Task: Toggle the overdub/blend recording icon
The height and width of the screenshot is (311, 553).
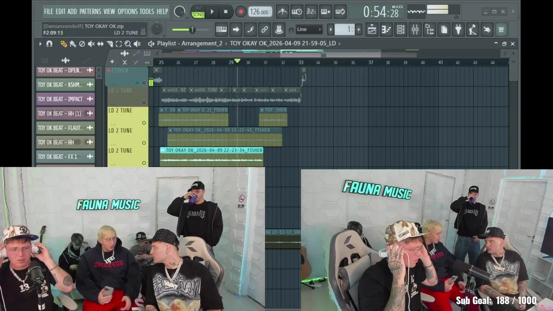Action: click(x=326, y=12)
